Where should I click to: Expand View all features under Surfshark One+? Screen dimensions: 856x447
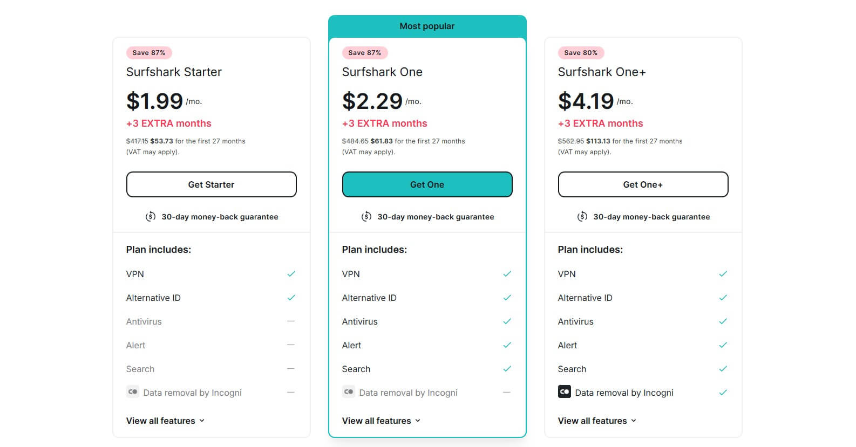[597, 421]
